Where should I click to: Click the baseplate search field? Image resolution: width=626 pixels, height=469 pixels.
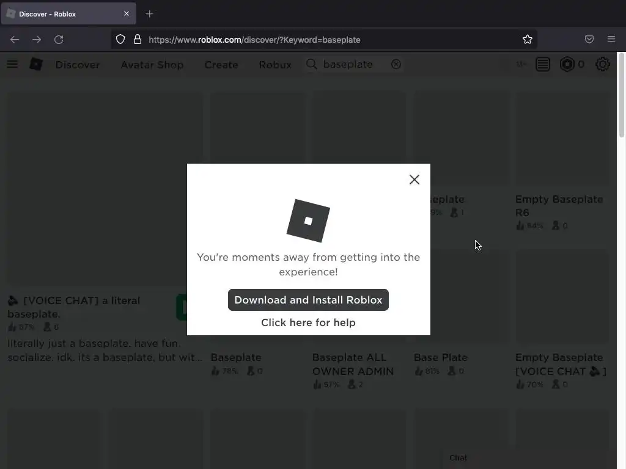tap(353, 64)
